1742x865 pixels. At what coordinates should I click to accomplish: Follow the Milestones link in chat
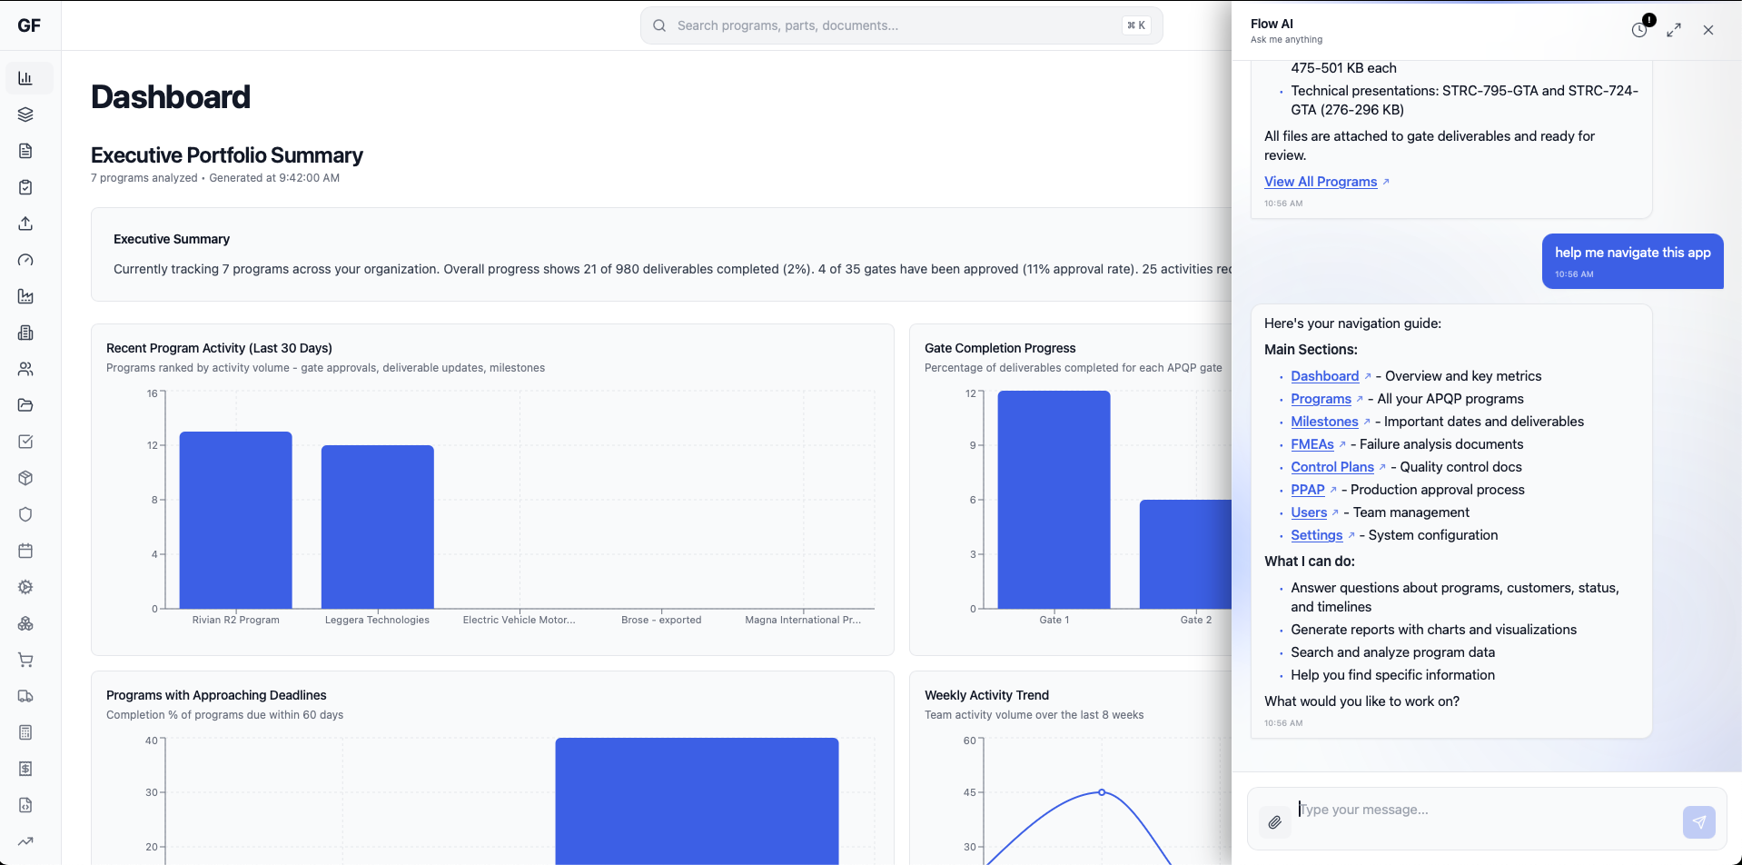[x=1324, y=422]
